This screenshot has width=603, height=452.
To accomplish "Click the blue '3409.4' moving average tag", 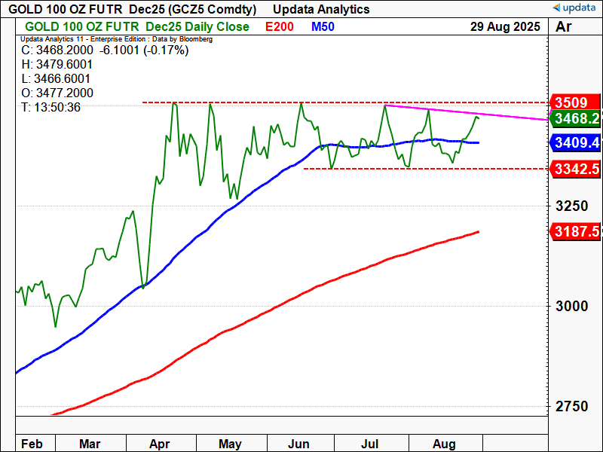I will 576,142.
